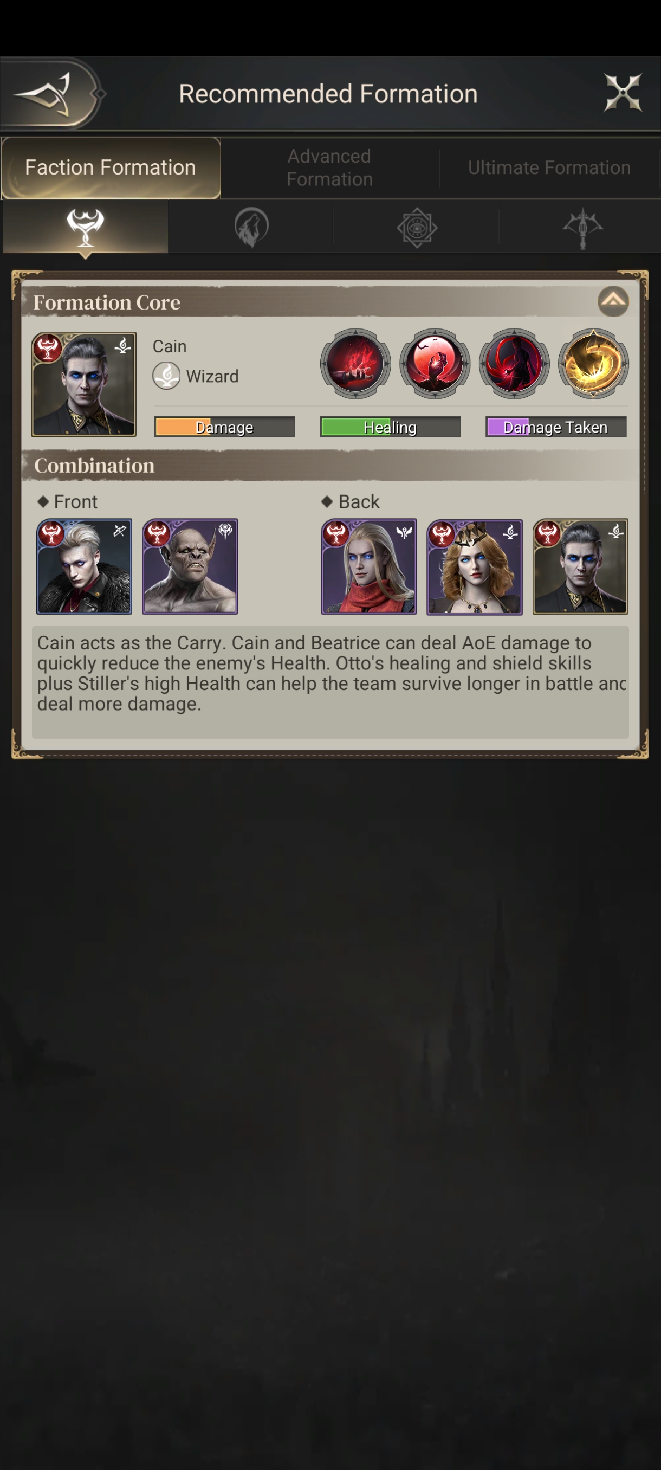
Task: Open Cain's red claw skill icon
Action: pos(355,364)
